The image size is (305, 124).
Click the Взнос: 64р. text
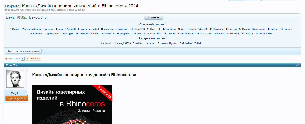click(38, 18)
